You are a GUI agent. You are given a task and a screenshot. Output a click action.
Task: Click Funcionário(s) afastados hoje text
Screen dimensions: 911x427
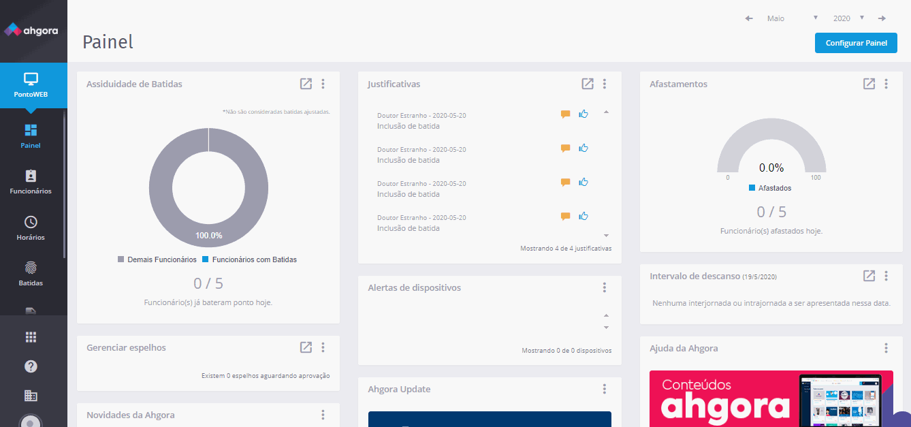pyautogui.click(x=771, y=231)
